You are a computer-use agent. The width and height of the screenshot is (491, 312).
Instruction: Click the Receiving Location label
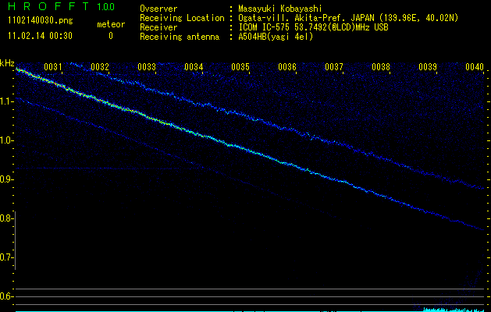click(x=182, y=18)
